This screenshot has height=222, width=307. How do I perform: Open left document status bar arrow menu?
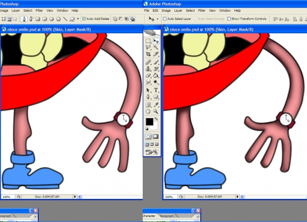(x=75, y=196)
